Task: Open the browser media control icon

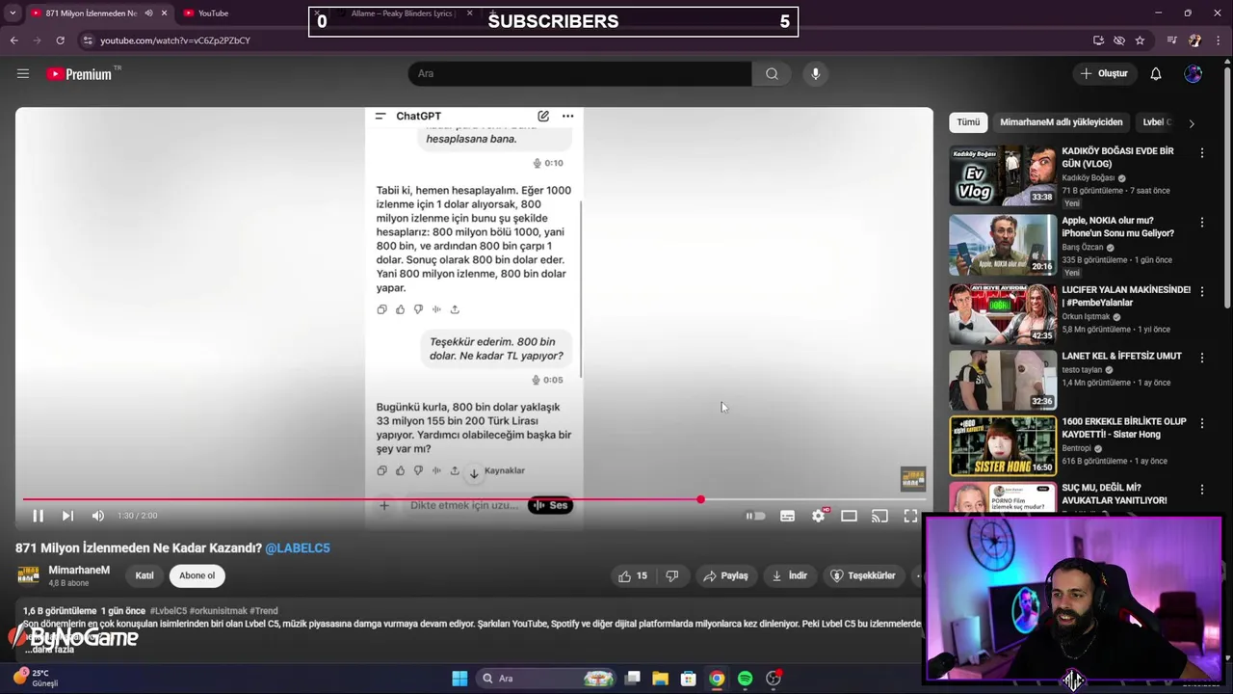Action: coord(1172,40)
